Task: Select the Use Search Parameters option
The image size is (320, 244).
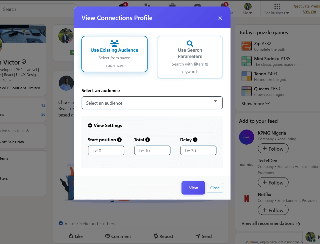Action: (190, 57)
